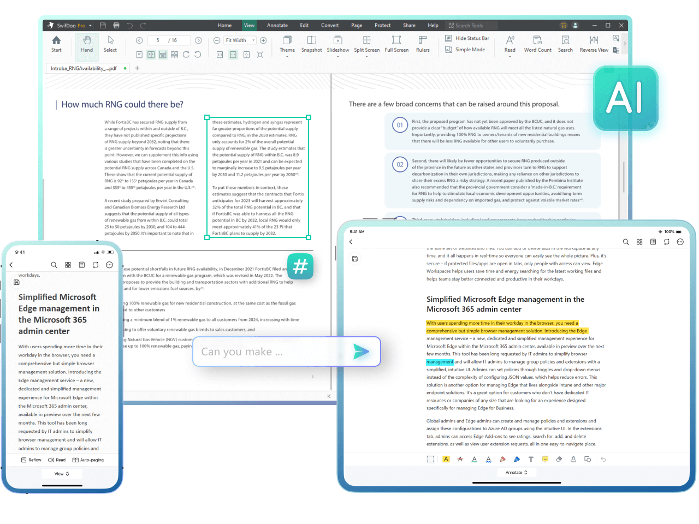Open the Edit menu tab

pos(304,26)
